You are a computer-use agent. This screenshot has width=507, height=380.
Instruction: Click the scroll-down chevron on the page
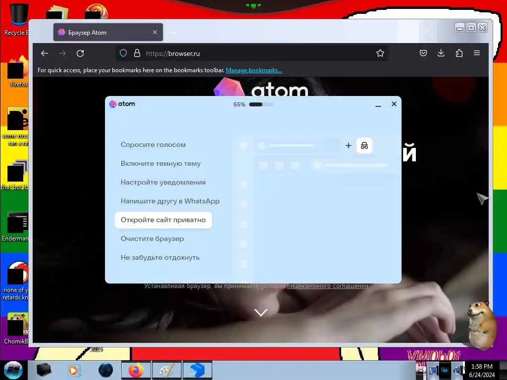pyautogui.click(x=260, y=313)
